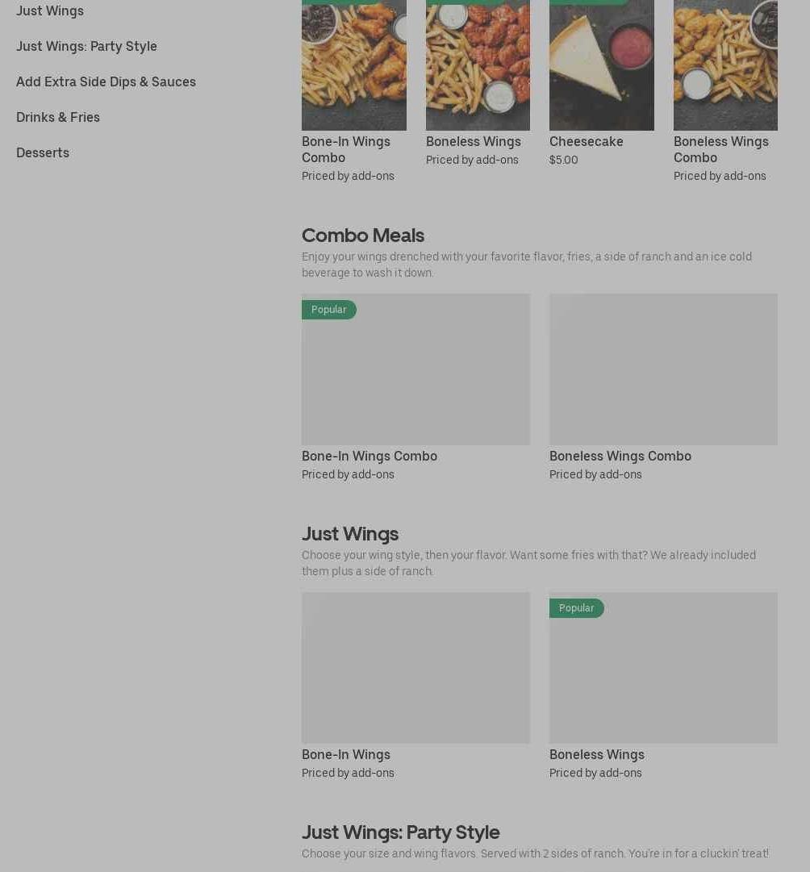Open Bone-In Wings placeholder image under Just Wings
The height and width of the screenshot is (872, 810).
[415, 667]
